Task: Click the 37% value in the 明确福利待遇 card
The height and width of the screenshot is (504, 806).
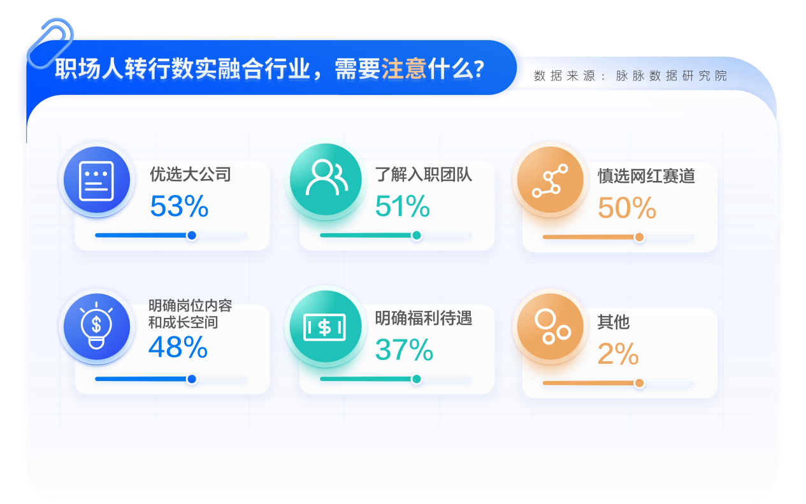Action: click(404, 350)
